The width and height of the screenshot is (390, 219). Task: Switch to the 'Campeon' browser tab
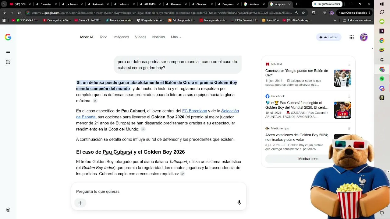point(228,4)
